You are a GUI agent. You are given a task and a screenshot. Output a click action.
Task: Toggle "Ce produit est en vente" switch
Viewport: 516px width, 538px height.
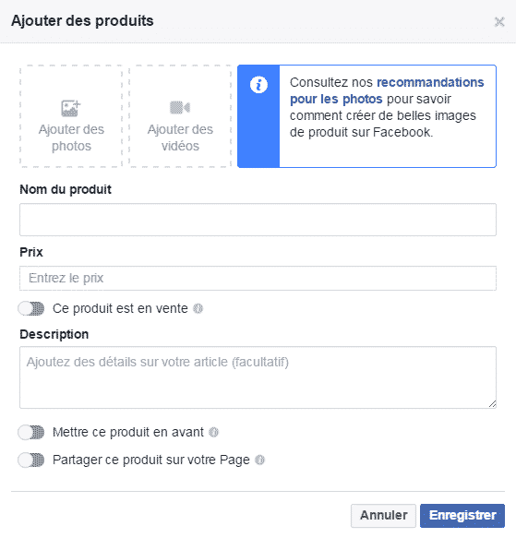coord(31,308)
